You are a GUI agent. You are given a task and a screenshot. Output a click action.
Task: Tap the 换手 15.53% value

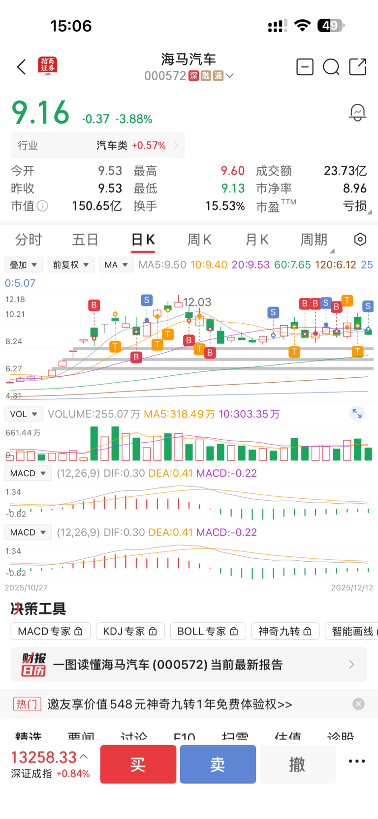[225, 206]
